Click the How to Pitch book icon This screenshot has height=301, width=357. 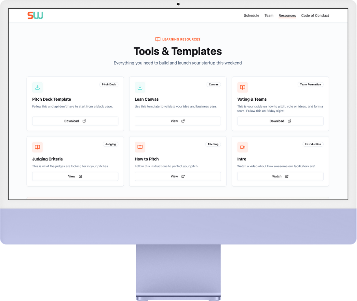click(x=140, y=147)
